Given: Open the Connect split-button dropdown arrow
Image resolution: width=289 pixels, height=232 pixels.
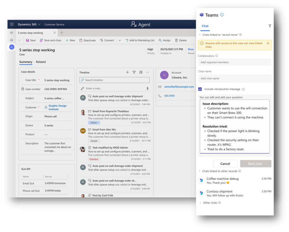Looking at the screenshot, I should (120, 40).
